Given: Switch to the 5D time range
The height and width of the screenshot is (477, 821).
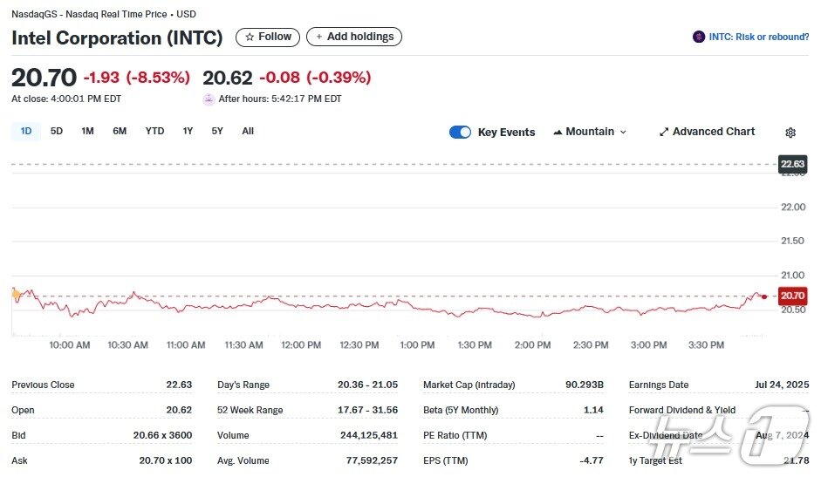Looking at the screenshot, I should click(x=57, y=131).
